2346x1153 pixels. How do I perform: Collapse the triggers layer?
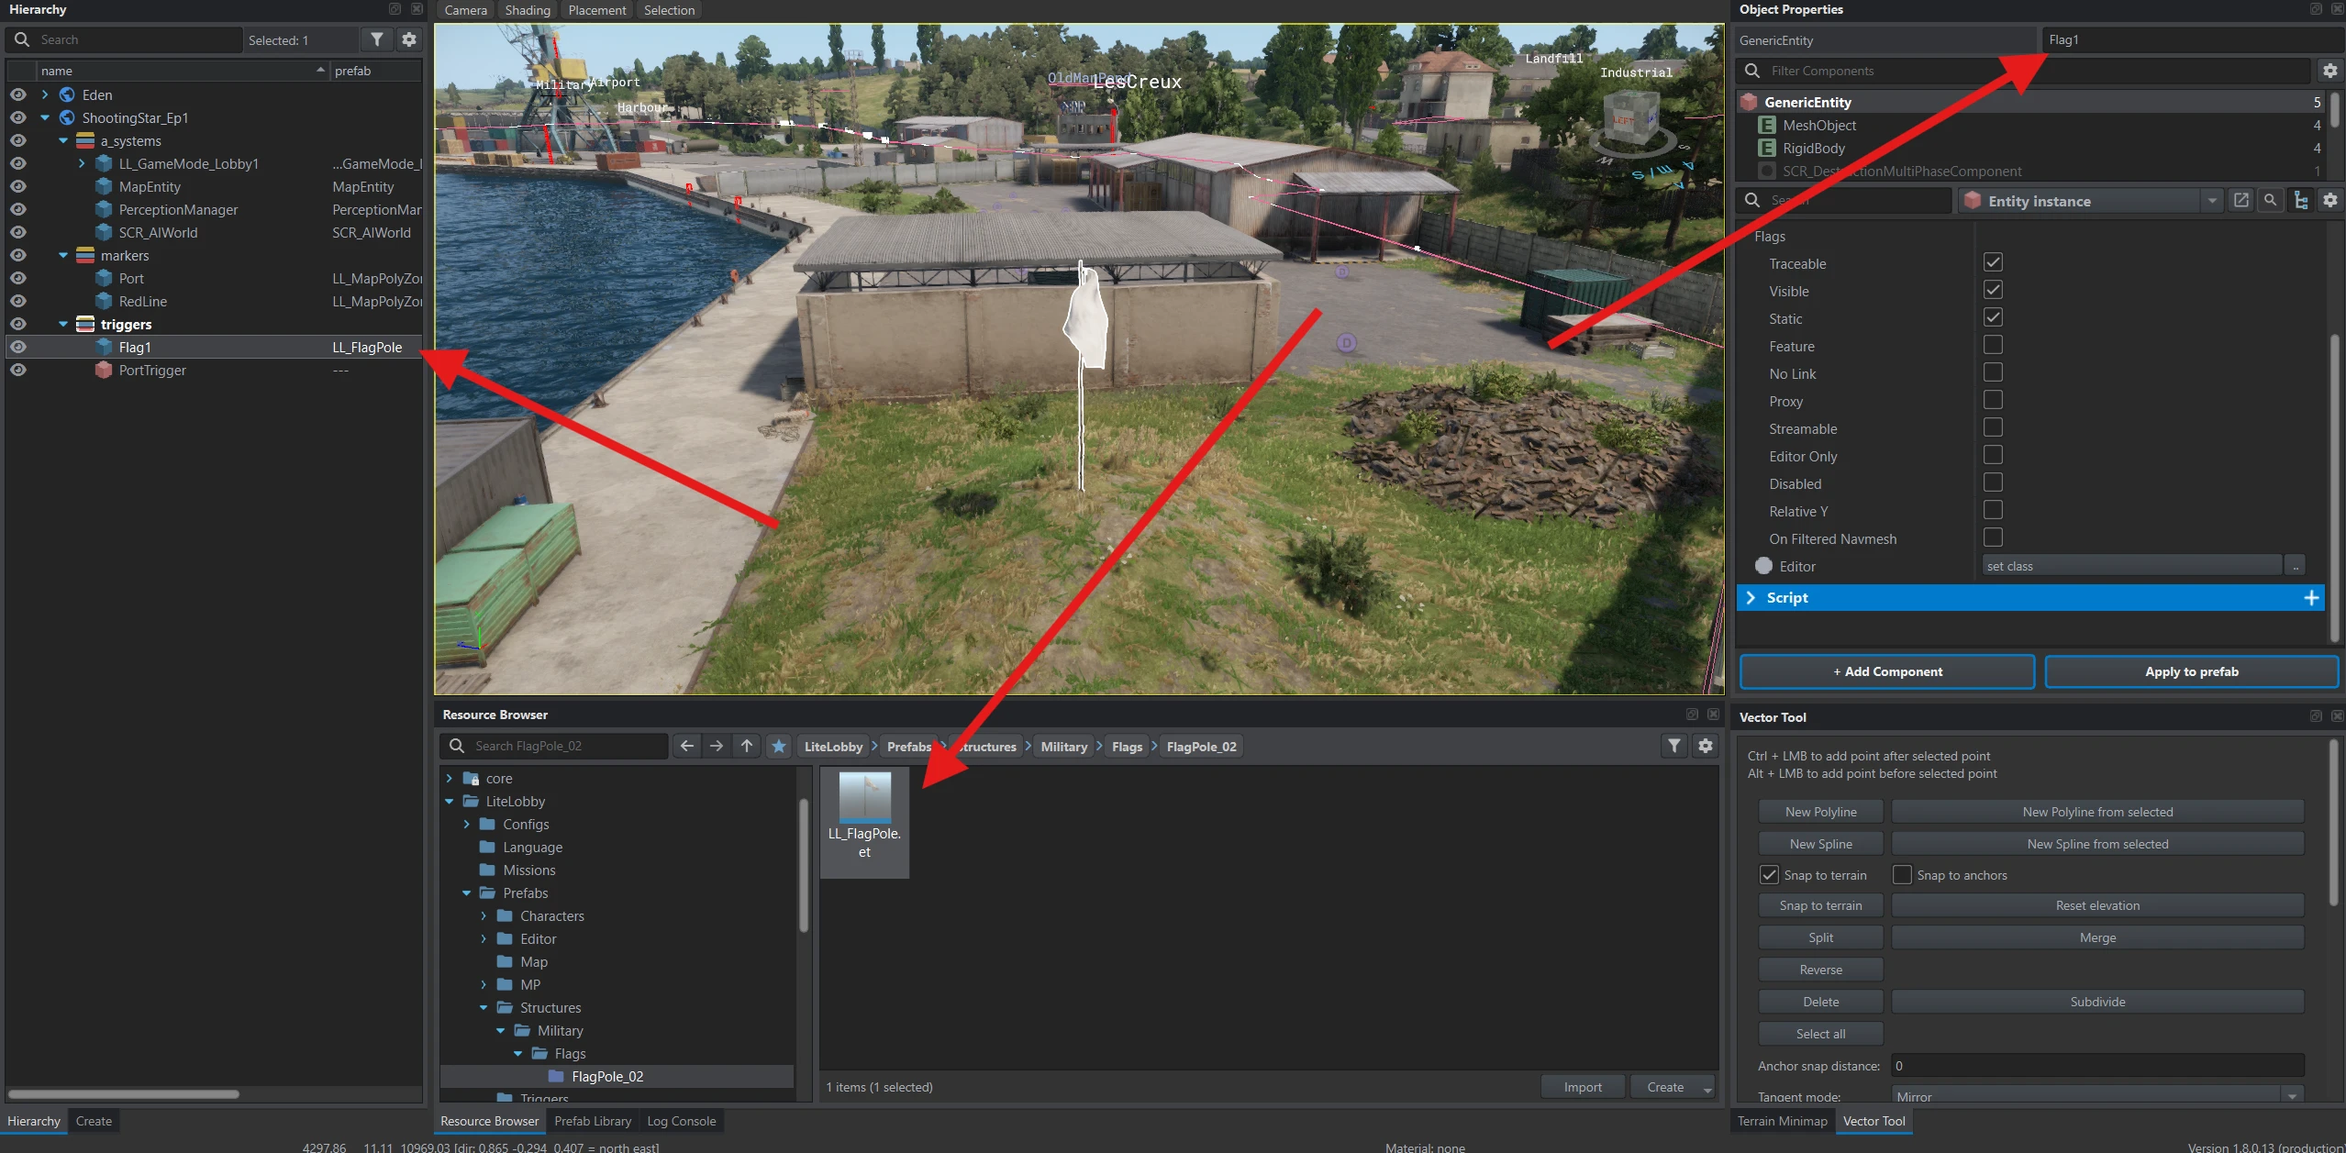coord(63,325)
